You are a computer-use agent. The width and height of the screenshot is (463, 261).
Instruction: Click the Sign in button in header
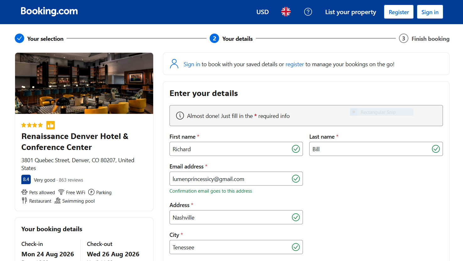[x=430, y=12]
